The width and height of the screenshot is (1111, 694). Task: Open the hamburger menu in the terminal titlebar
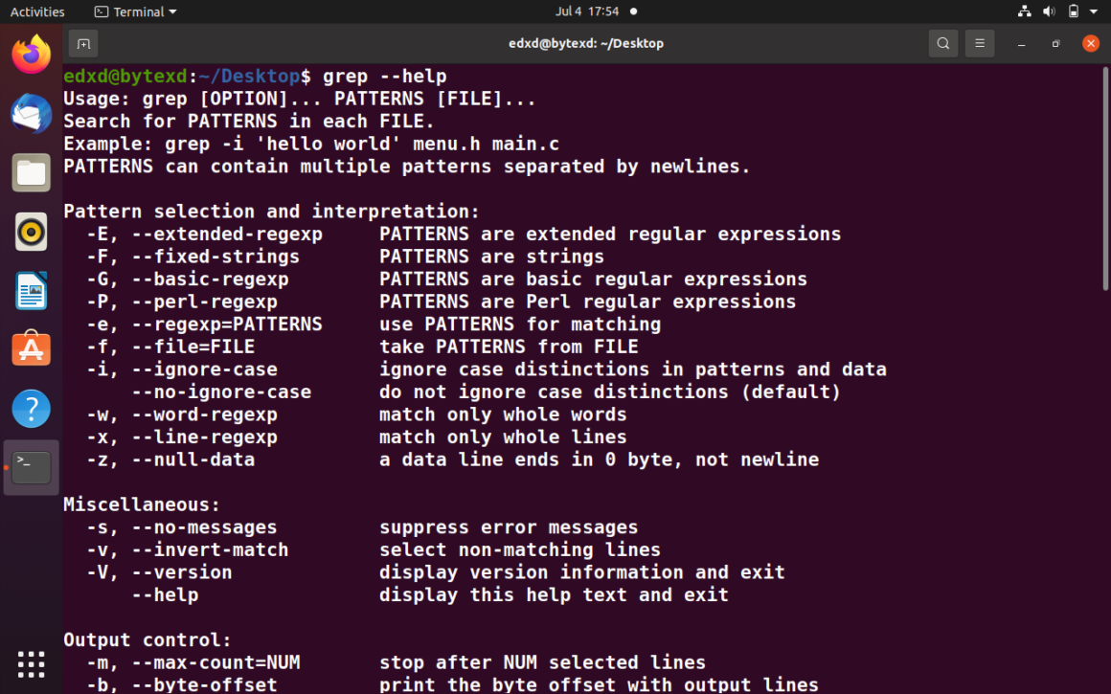click(979, 43)
